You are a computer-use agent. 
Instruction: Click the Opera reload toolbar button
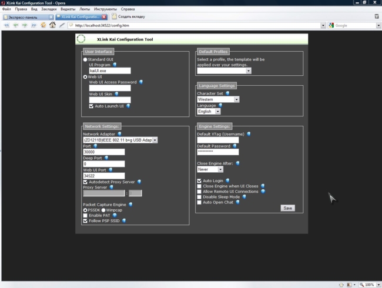[43, 25]
